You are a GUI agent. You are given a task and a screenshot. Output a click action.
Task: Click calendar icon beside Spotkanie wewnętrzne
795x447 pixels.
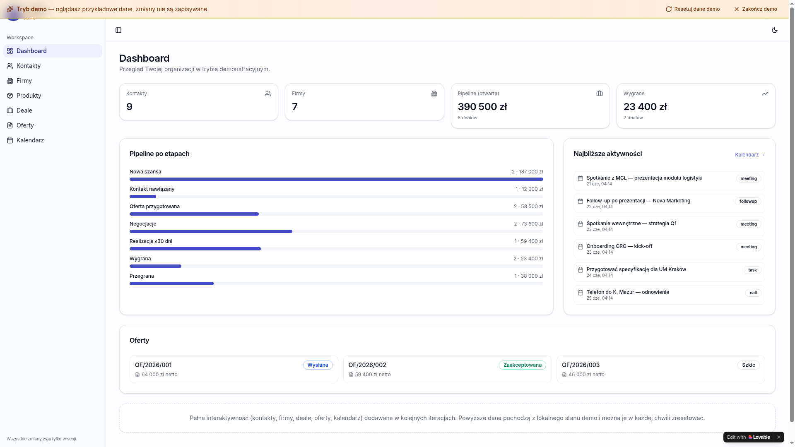tap(581, 224)
